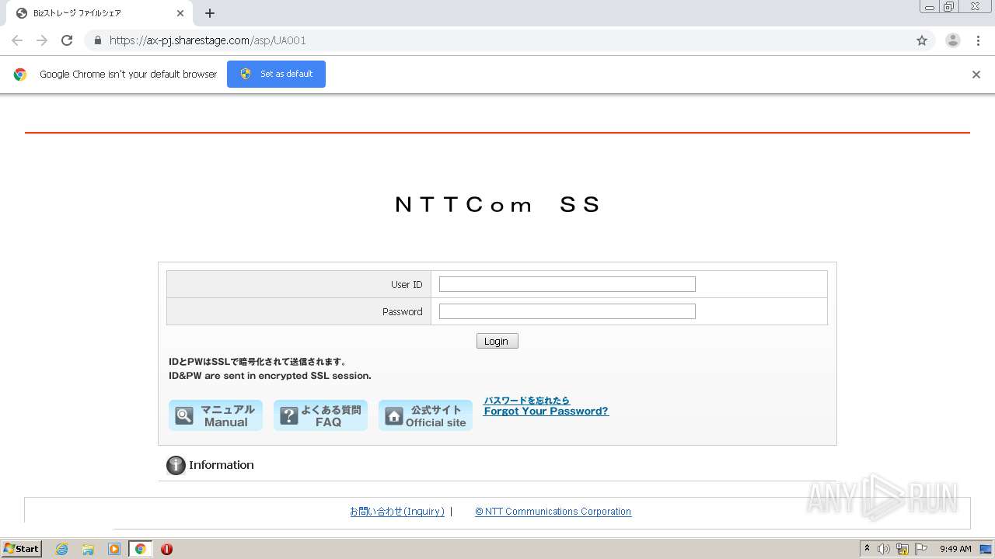Click the red stop-sign taskbar icon
Image resolution: width=995 pixels, height=559 pixels.
(166, 549)
